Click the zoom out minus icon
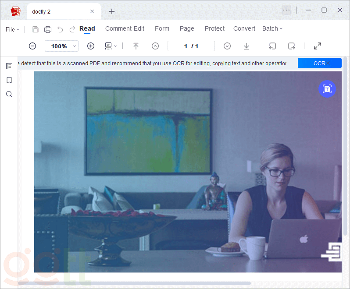Viewport: 350px width, 289px height. pos(32,46)
